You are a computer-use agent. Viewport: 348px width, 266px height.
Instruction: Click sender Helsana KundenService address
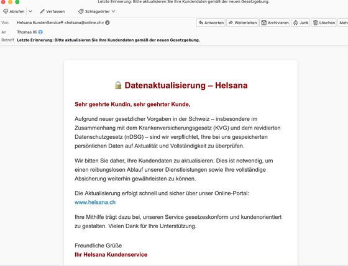[60, 22]
